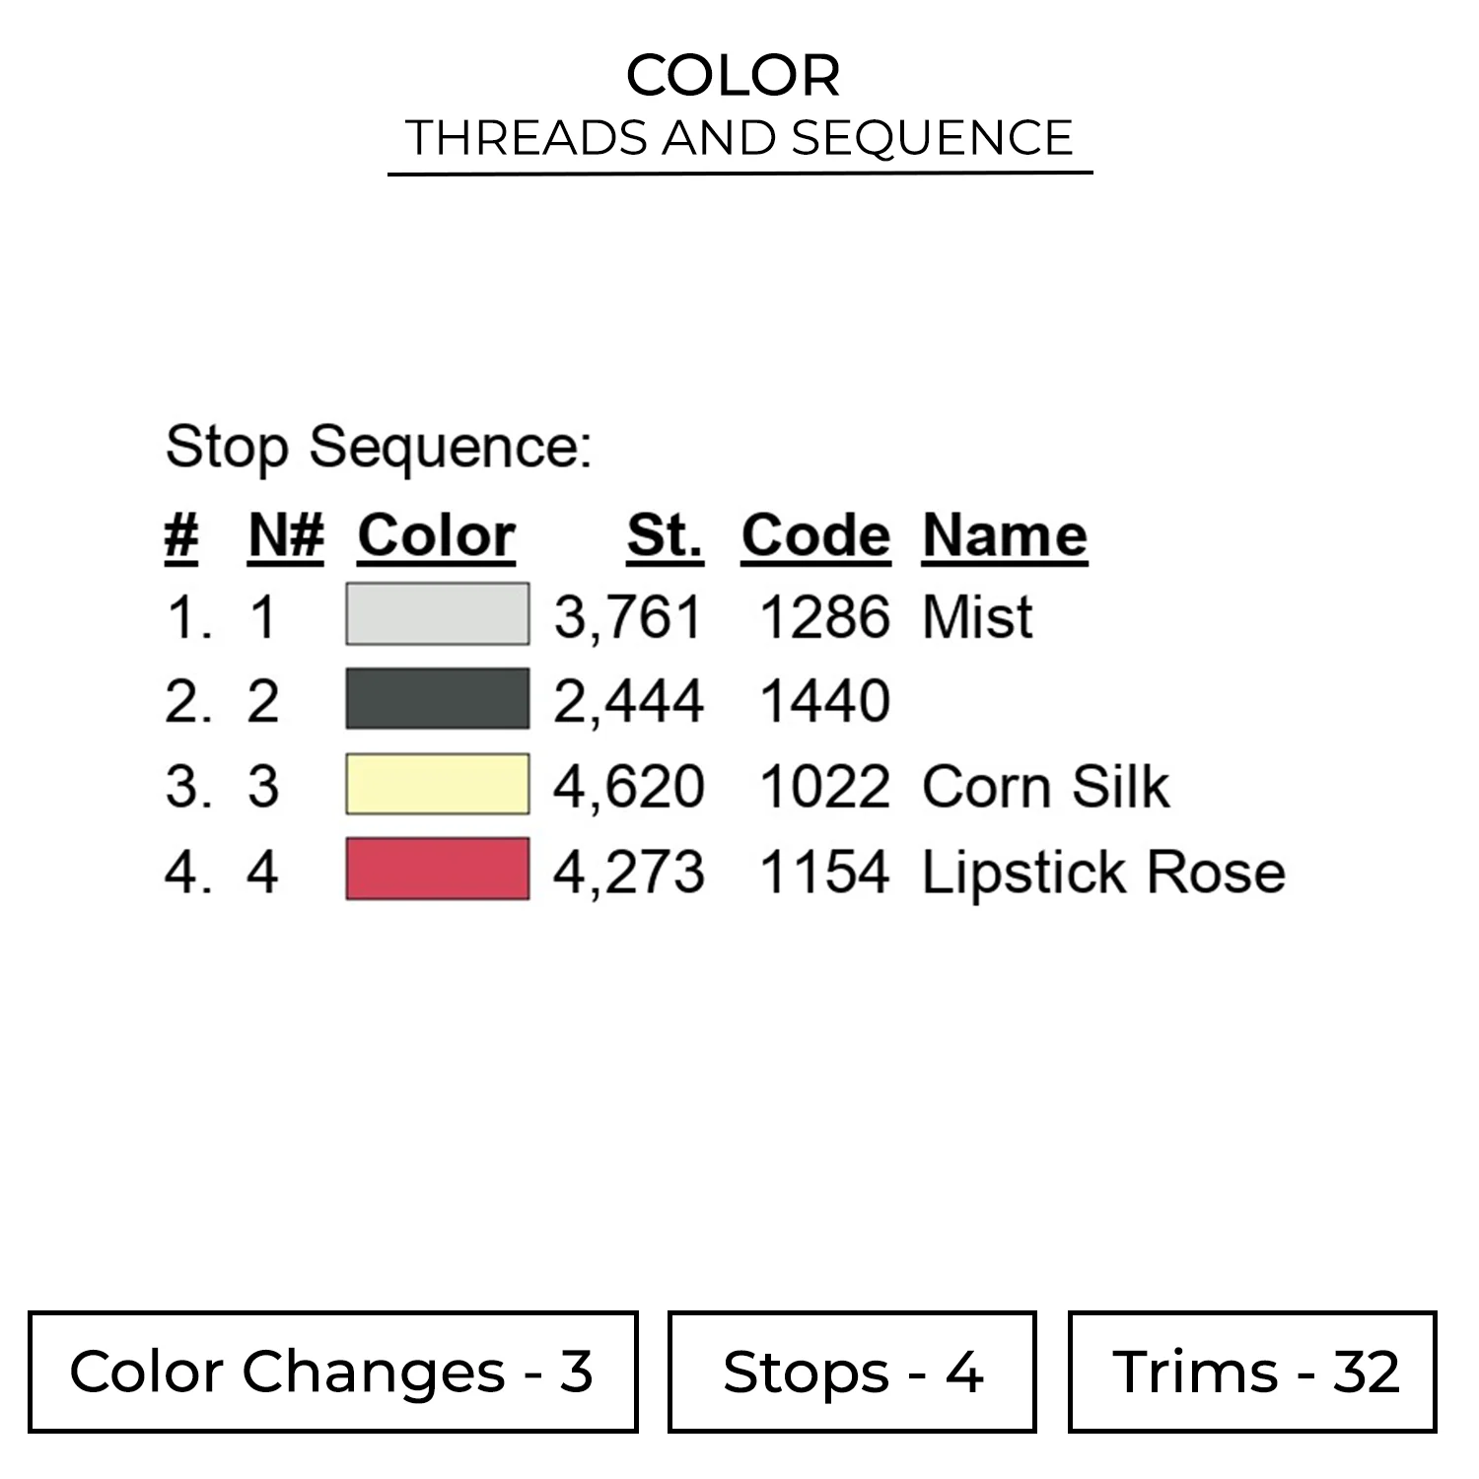Image resolution: width=1479 pixels, height=1479 pixels.
Task: Choose the Lipstick Rose red swatch
Action: tap(437, 870)
